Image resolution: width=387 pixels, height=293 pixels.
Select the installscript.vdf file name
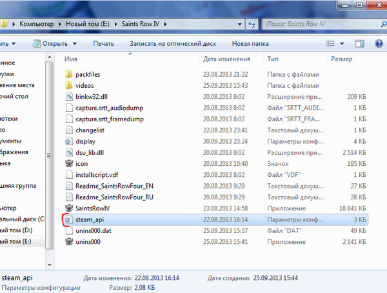pyautogui.click(x=97, y=175)
